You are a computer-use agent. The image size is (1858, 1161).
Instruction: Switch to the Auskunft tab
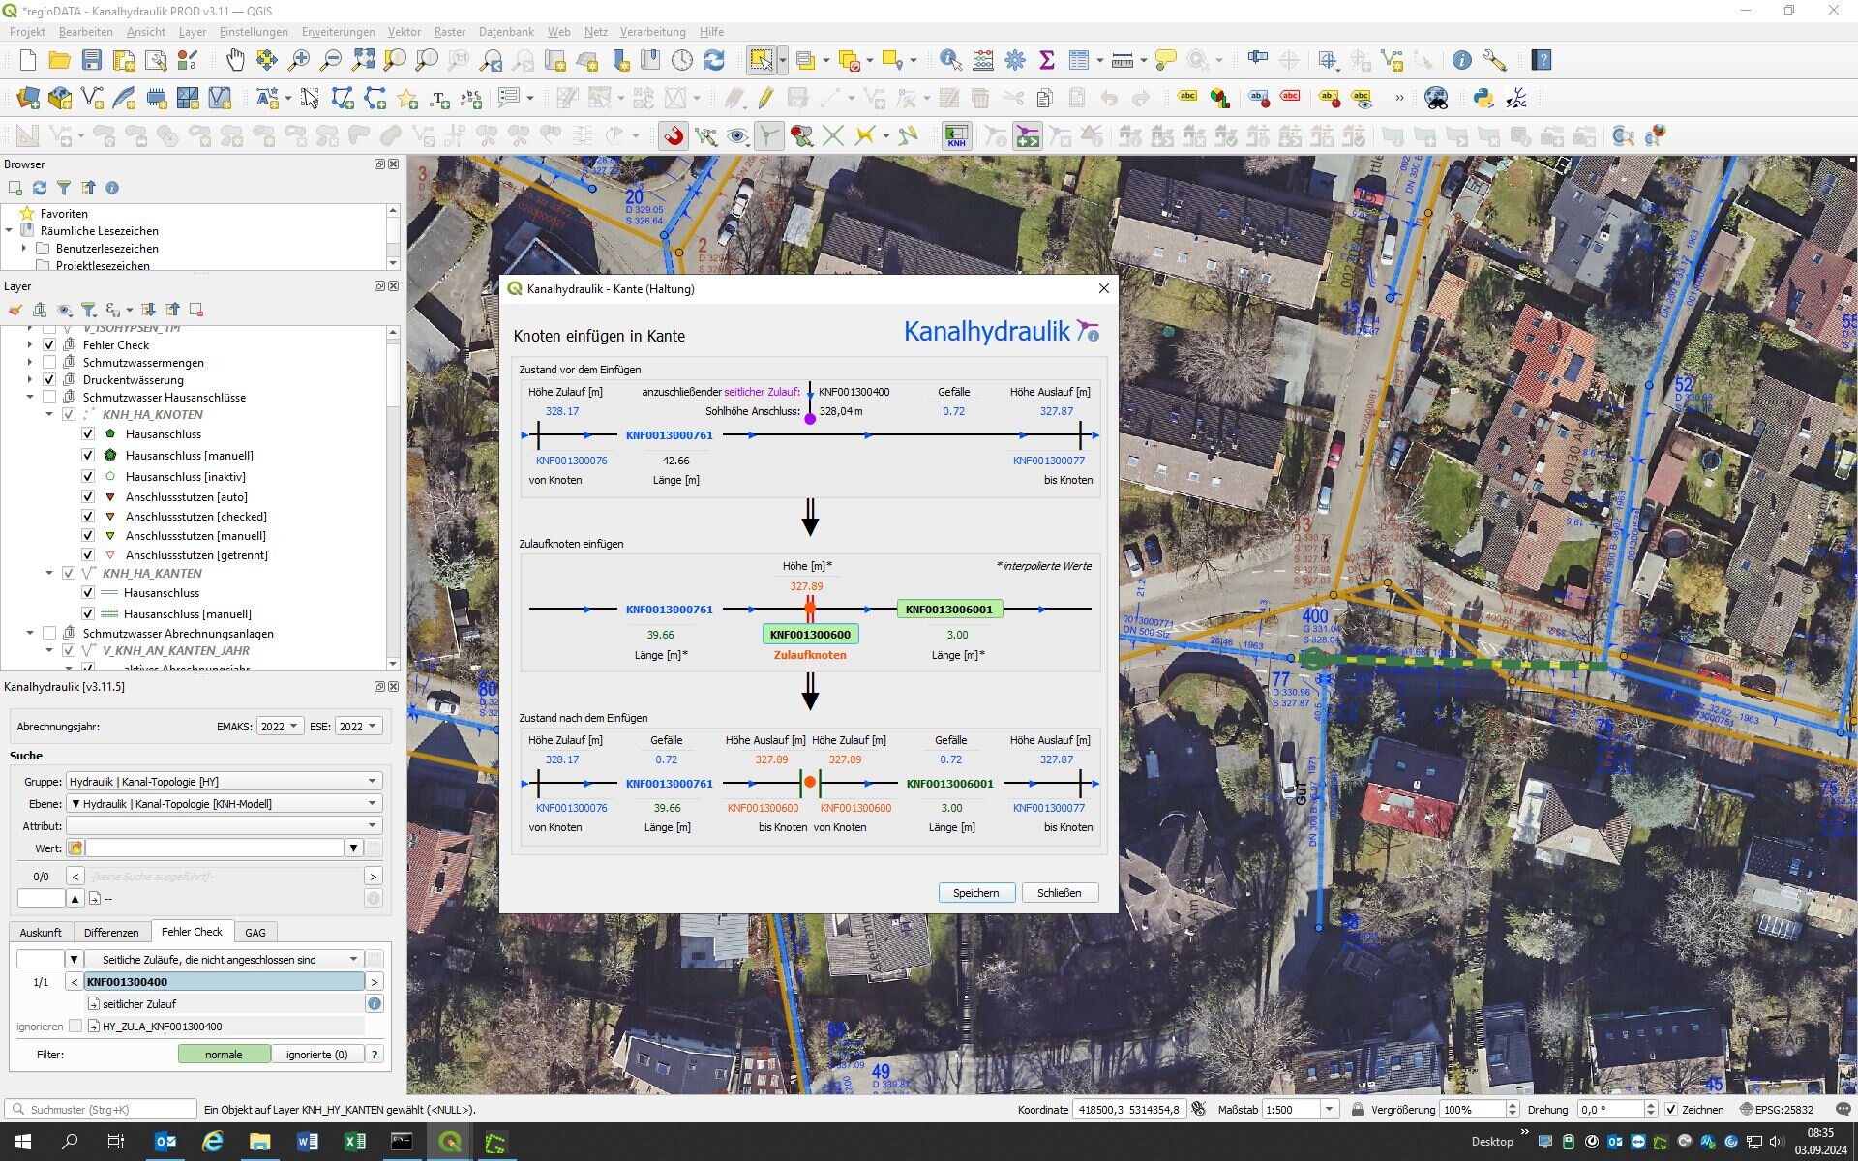pyautogui.click(x=41, y=932)
